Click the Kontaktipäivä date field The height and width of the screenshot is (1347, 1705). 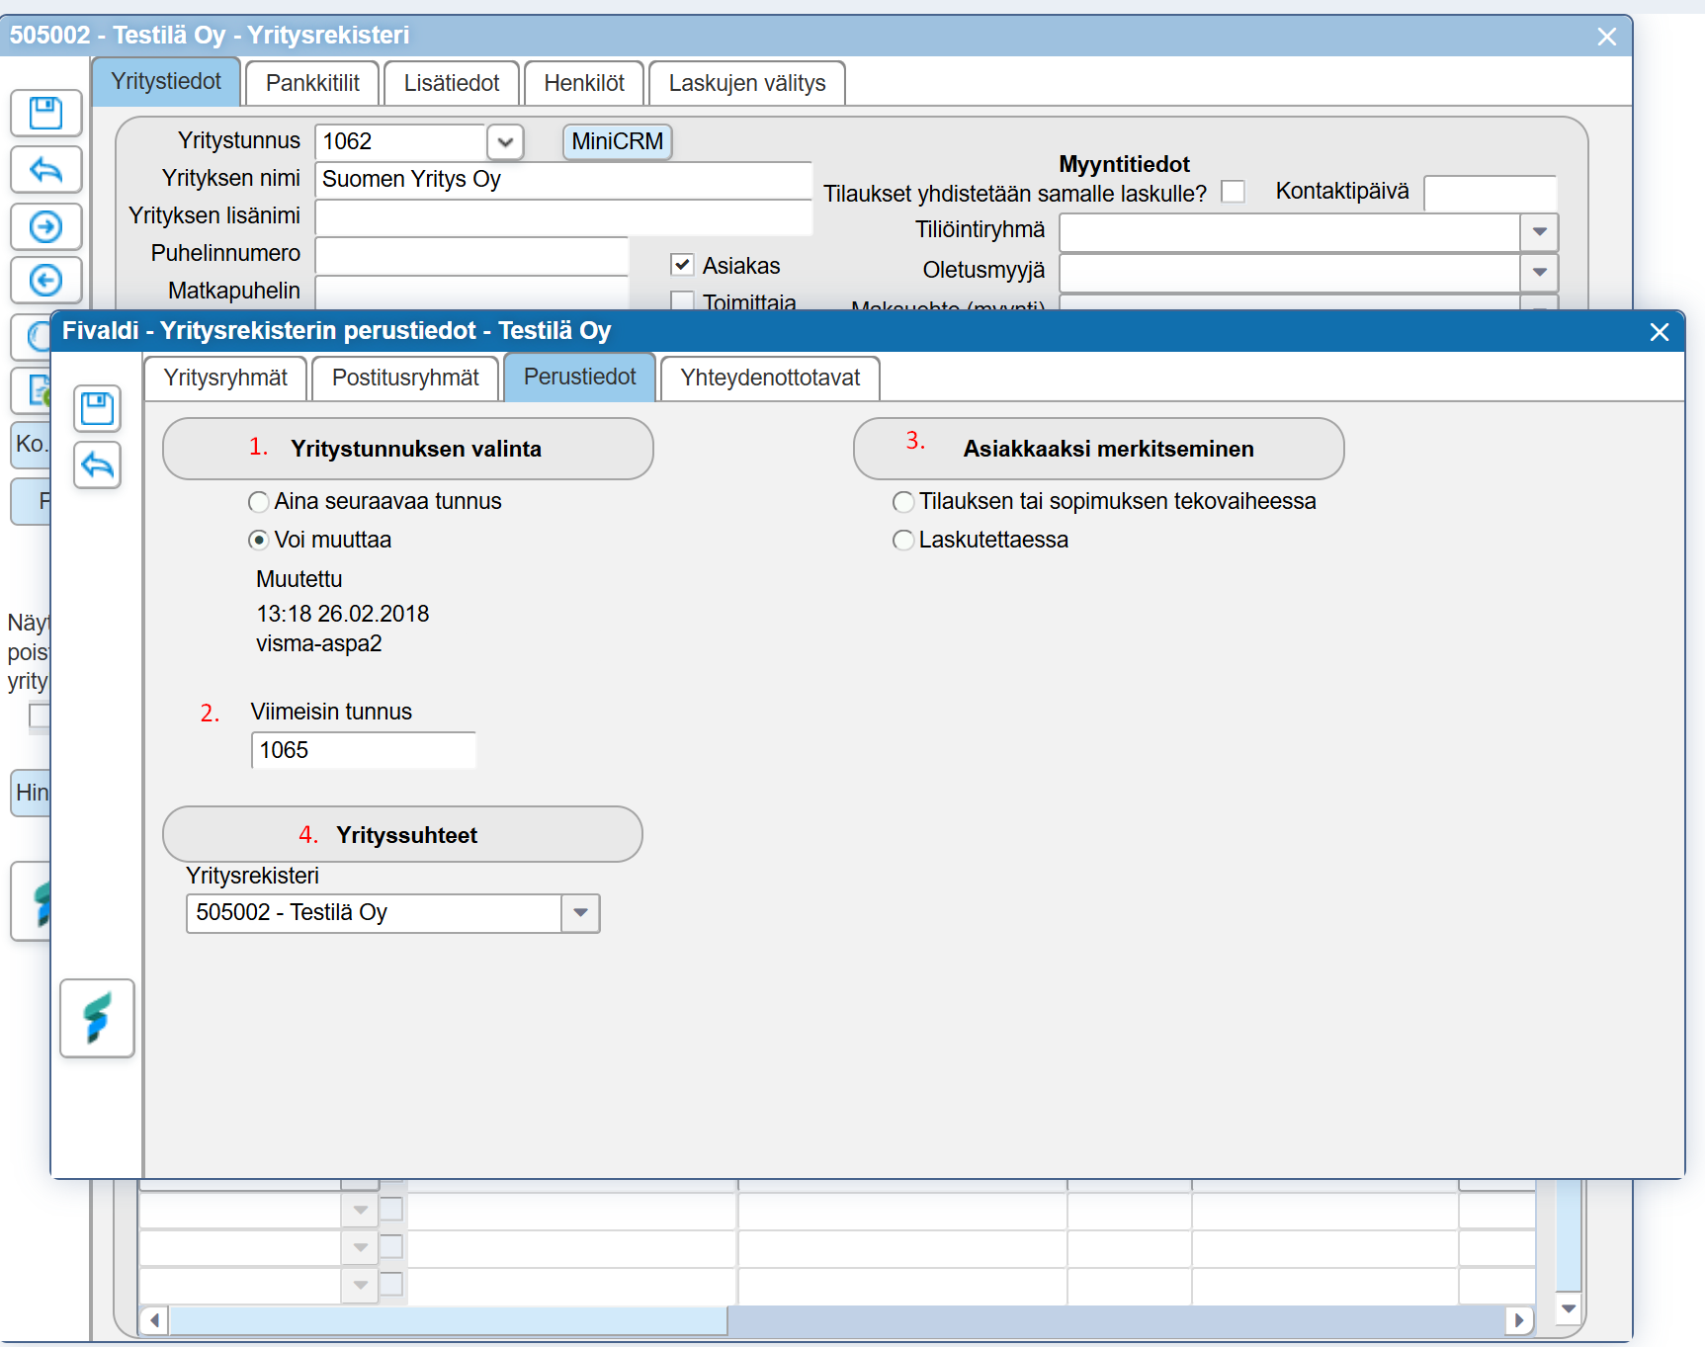coord(1491,193)
